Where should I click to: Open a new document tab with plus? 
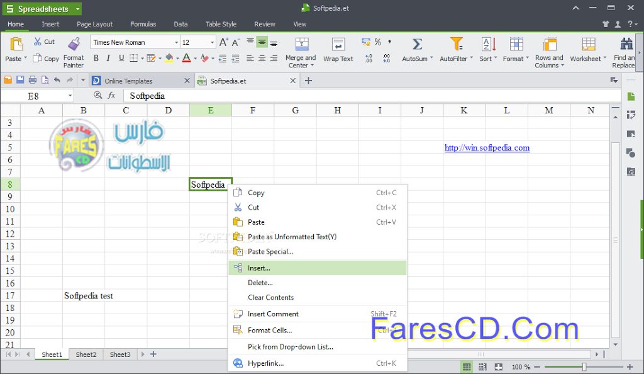point(308,81)
